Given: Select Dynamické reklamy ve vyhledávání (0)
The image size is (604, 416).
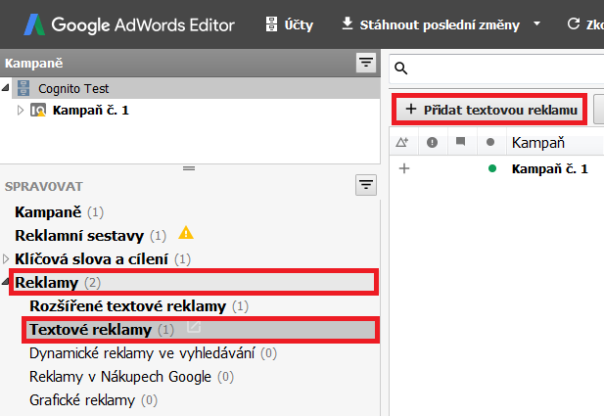Looking at the screenshot, I should coord(153,353).
